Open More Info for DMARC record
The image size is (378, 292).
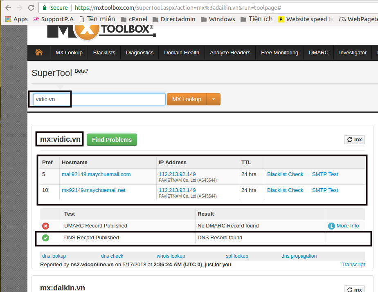(348, 226)
